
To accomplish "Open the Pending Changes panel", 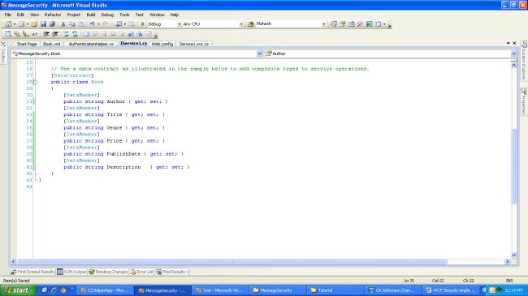I will [108, 272].
